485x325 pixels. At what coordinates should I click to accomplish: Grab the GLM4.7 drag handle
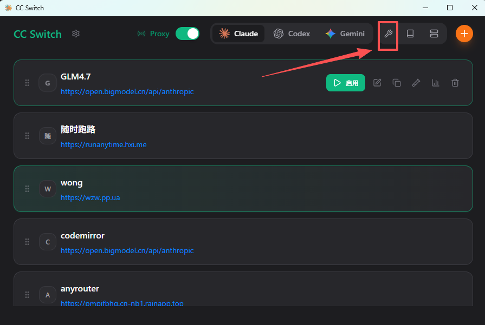pos(27,83)
